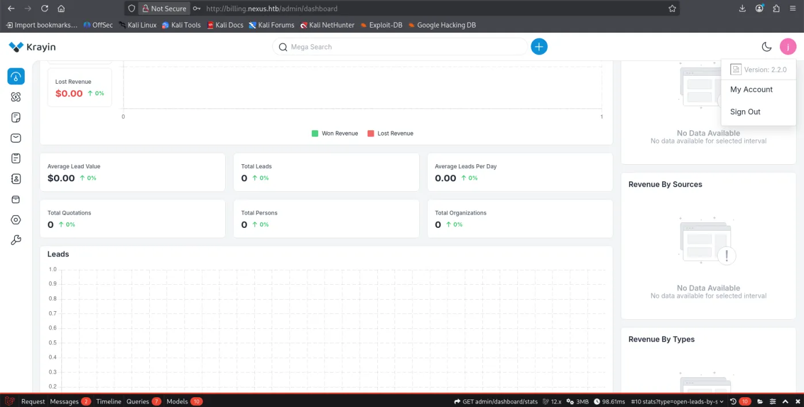This screenshot has height=407, width=804.
Task: Click the Krayin logo
Action: point(32,47)
